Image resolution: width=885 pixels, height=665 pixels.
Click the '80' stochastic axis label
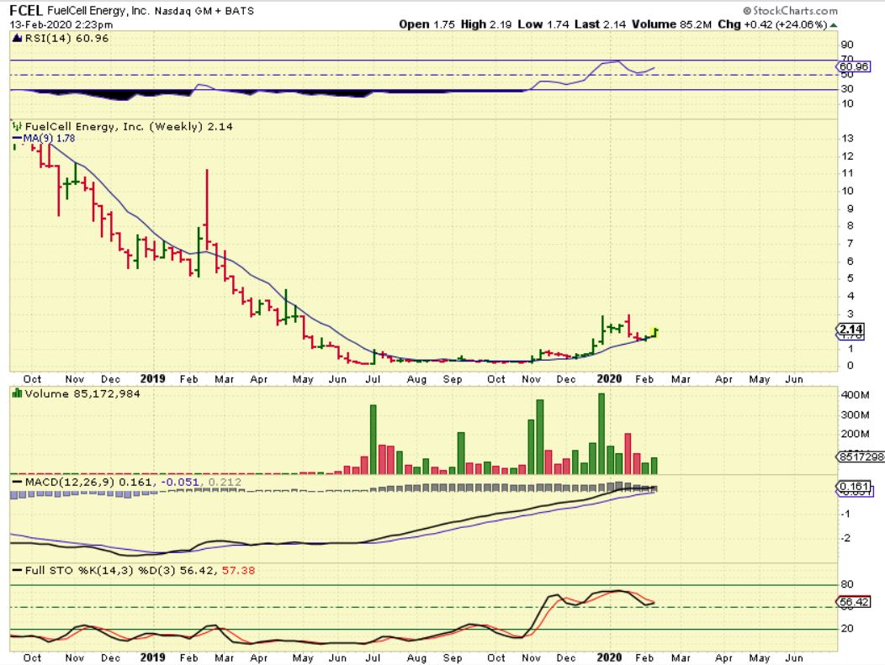(847, 584)
